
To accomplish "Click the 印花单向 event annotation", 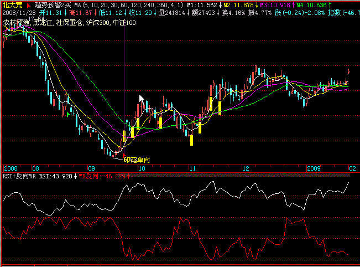I will [x=137, y=160].
